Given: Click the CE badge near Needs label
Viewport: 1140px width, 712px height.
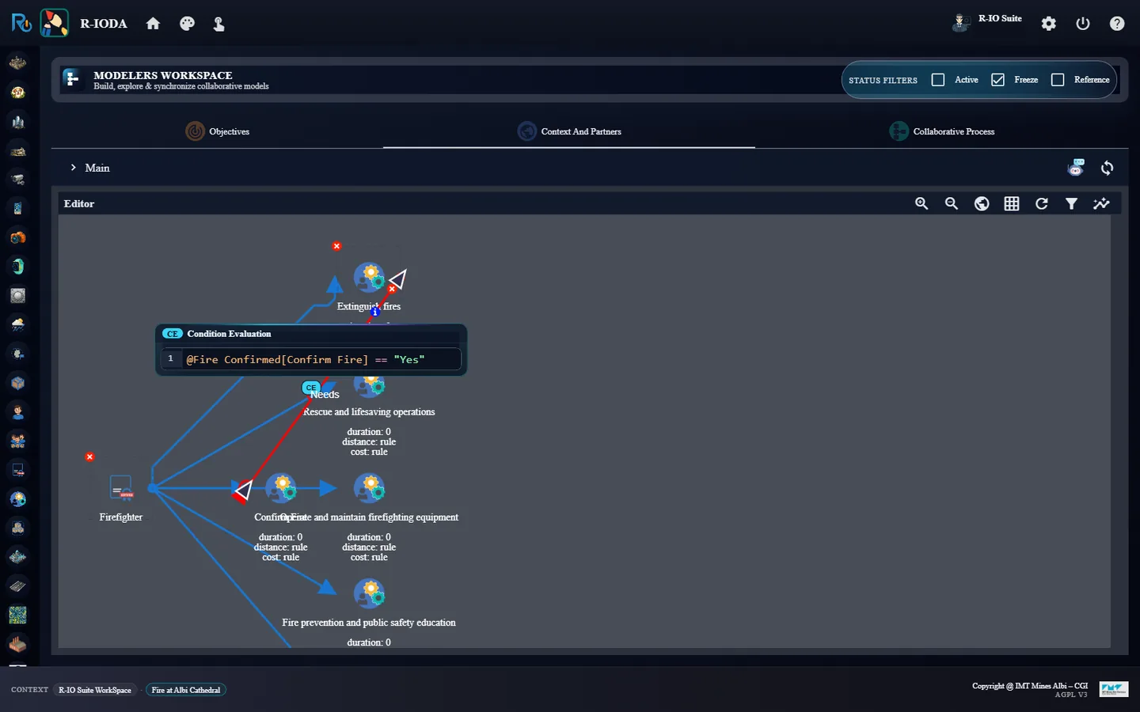Looking at the screenshot, I should [311, 388].
